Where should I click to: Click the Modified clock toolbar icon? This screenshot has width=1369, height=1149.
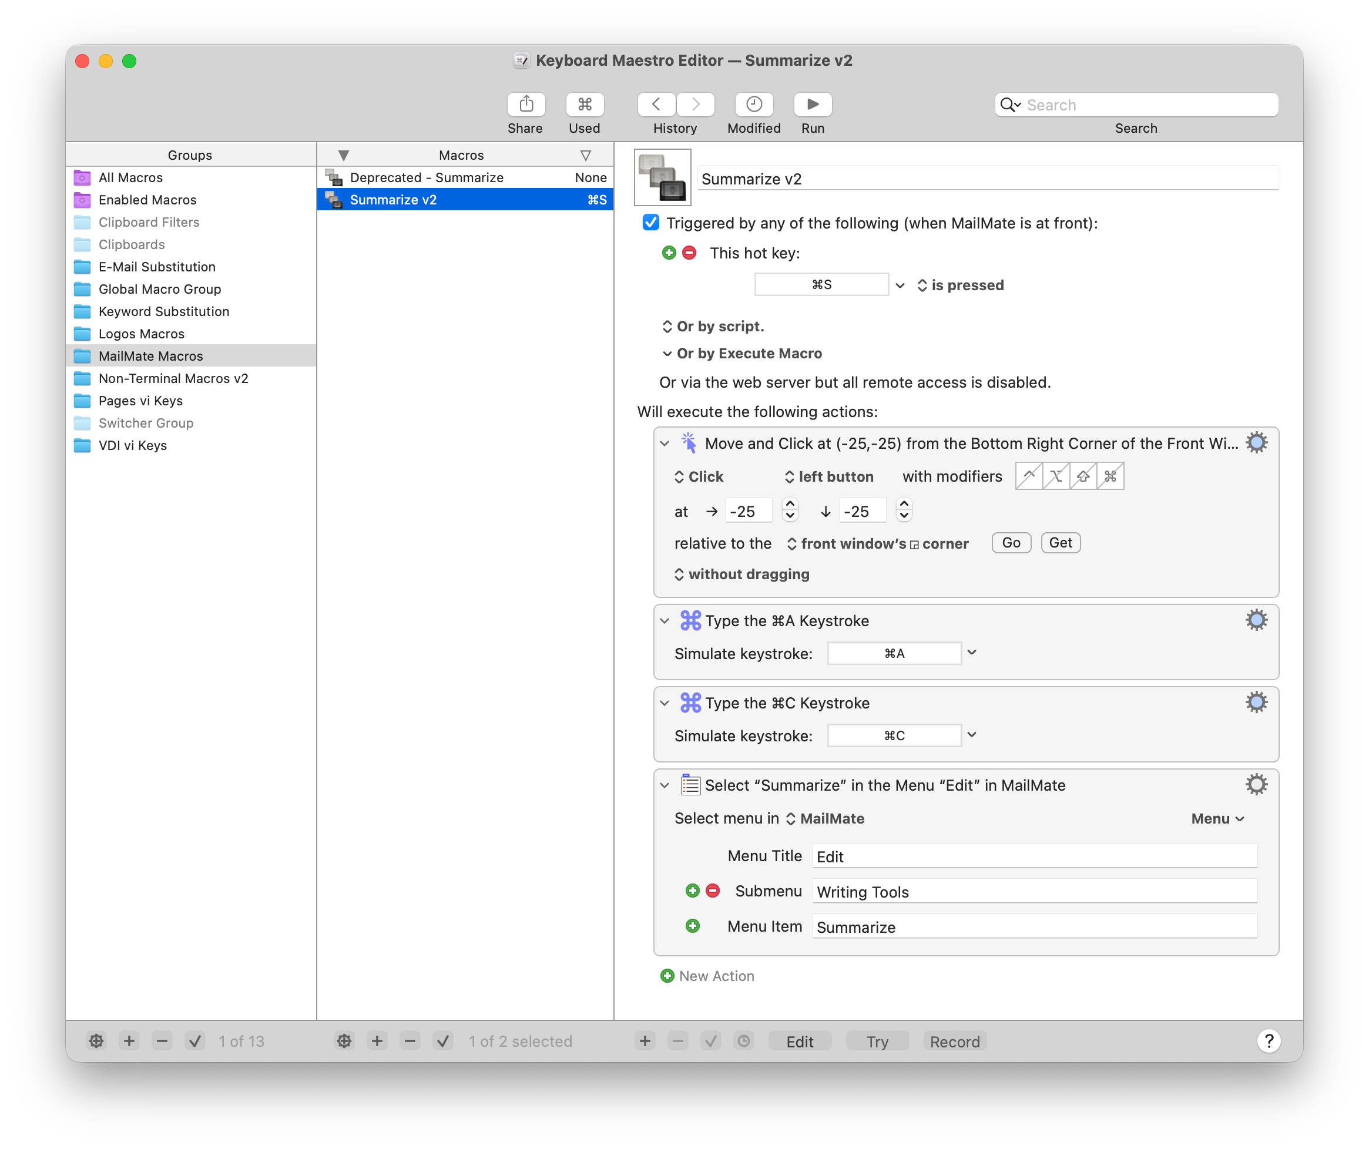(754, 105)
